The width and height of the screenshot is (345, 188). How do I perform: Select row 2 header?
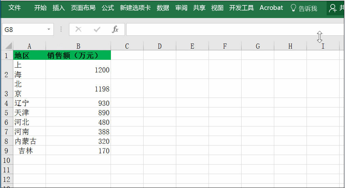pos(6,69)
